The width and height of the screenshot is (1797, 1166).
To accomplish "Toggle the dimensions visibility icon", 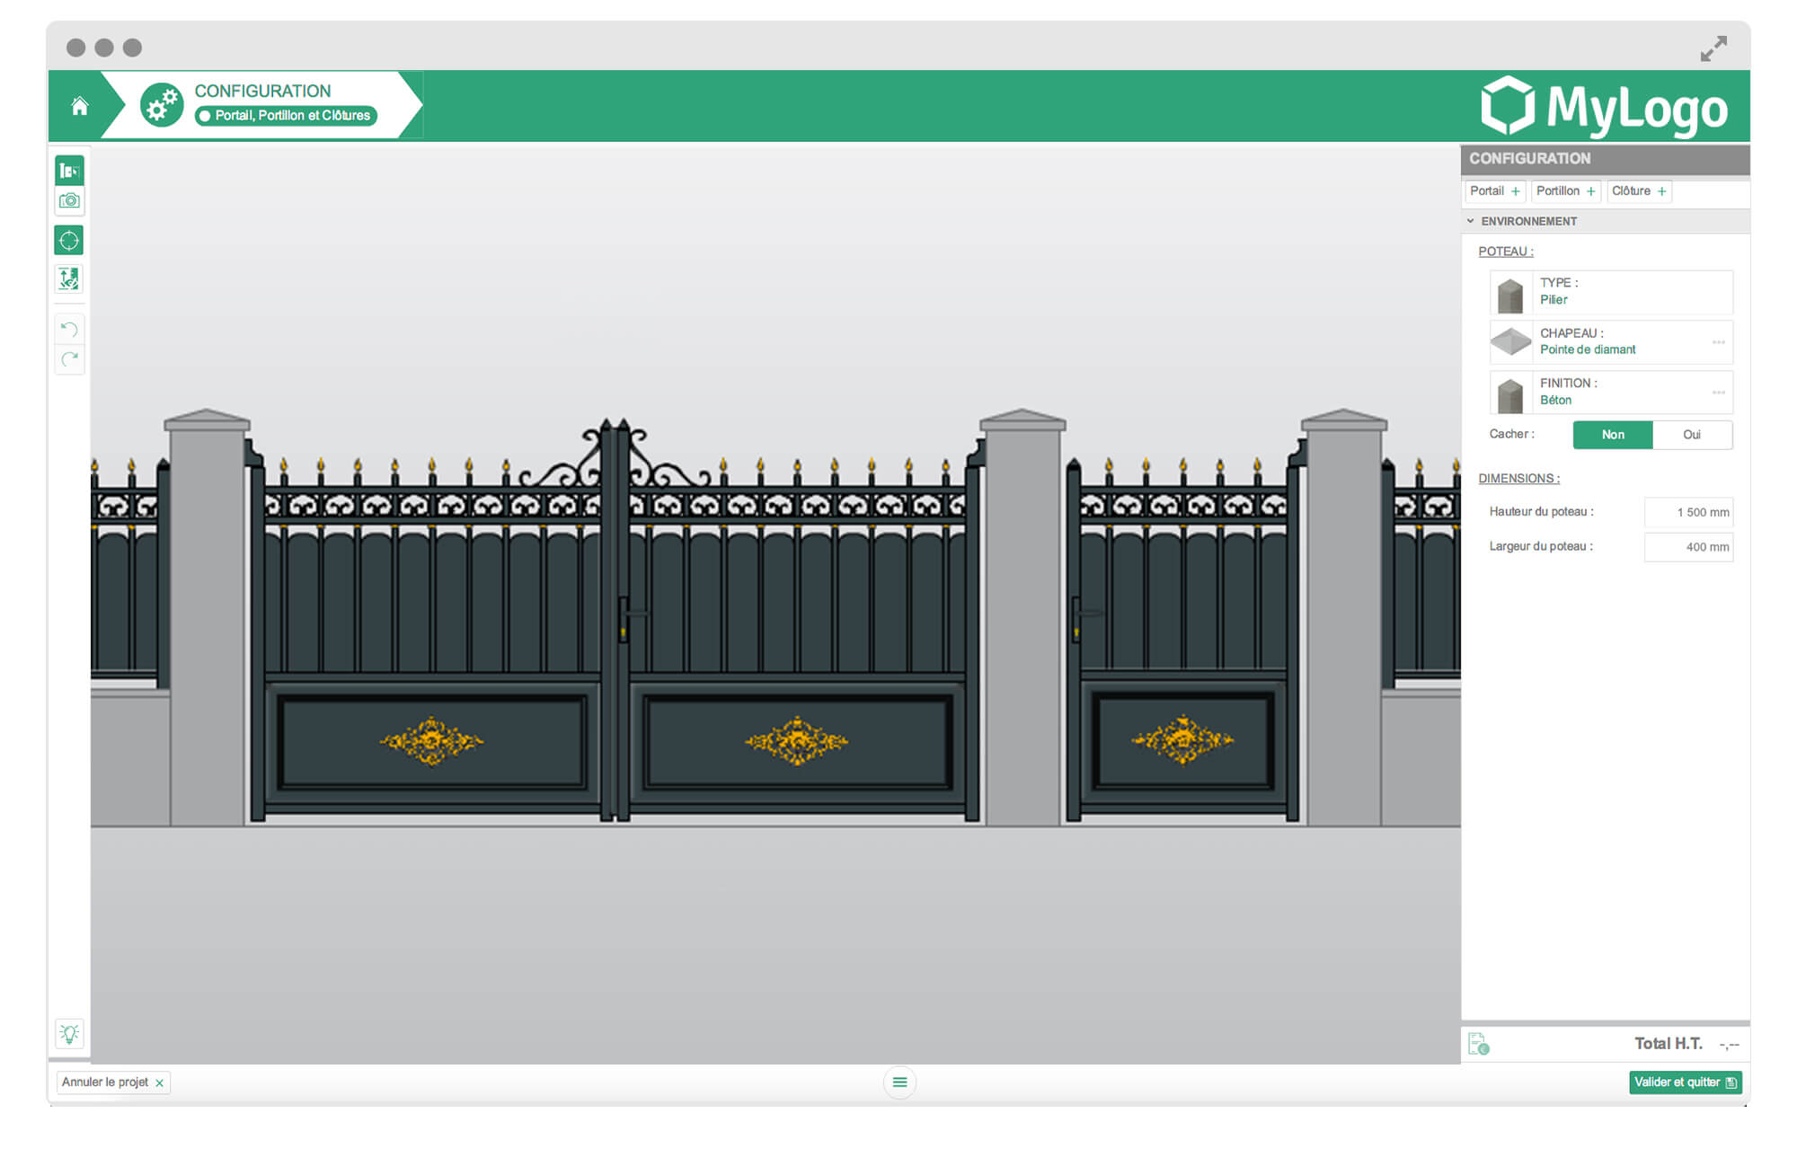I will point(69,279).
